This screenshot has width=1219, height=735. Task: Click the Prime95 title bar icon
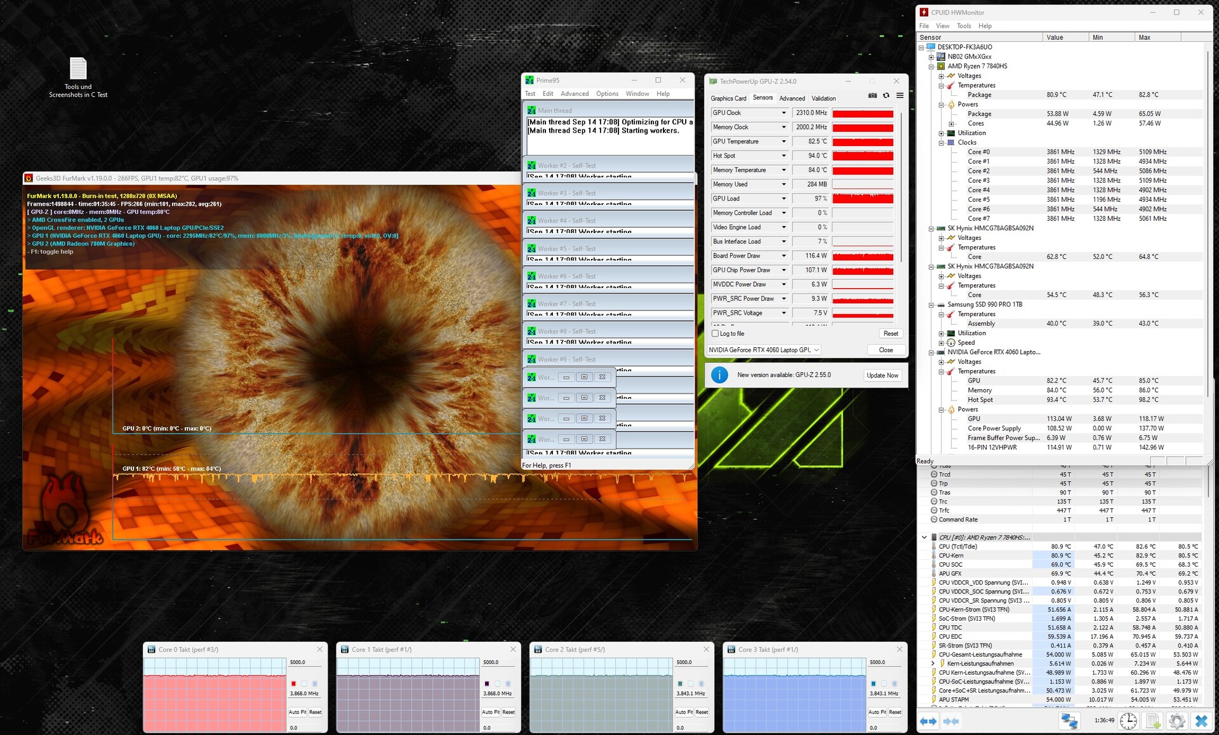[x=530, y=80]
